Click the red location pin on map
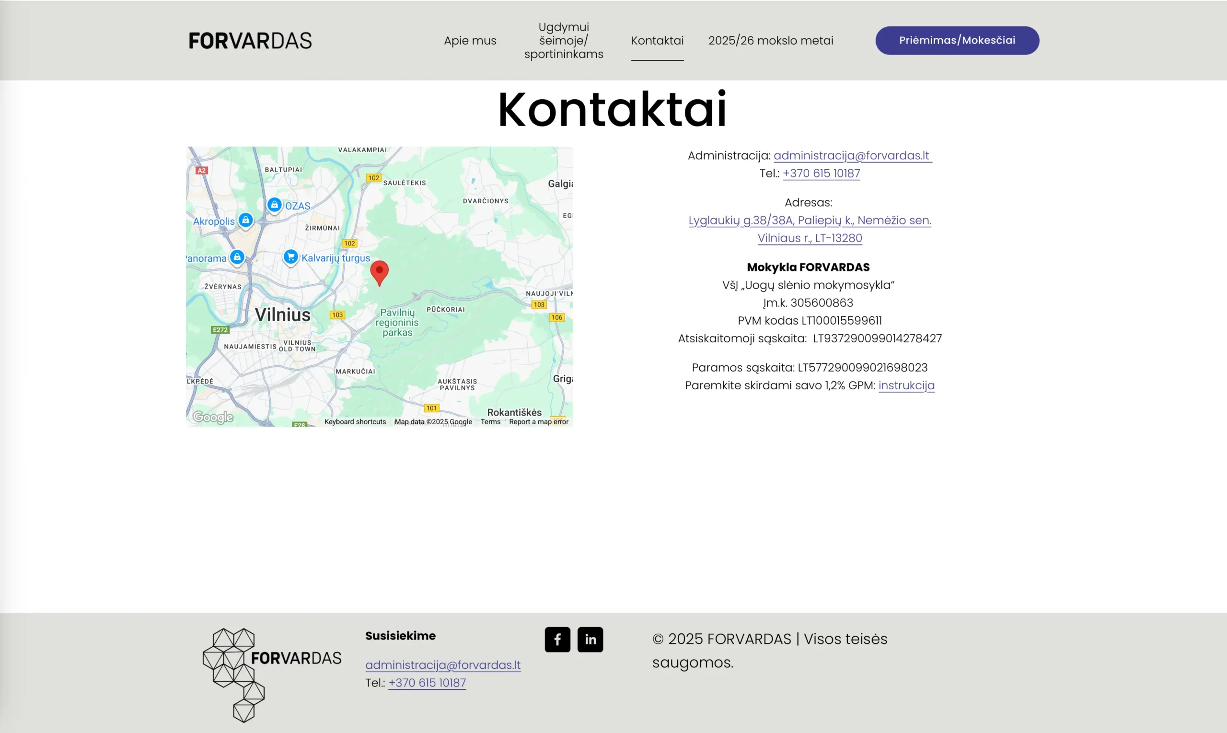The width and height of the screenshot is (1227, 733). (379, 272)
